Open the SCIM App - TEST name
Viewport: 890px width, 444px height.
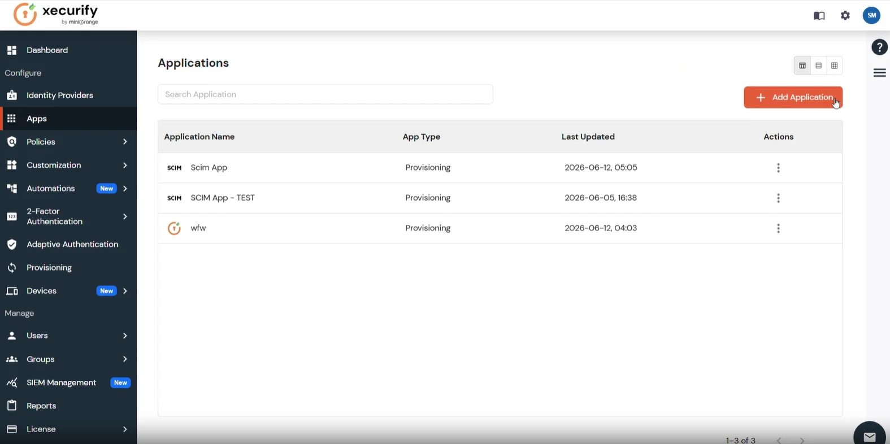pyautogui.click(x=223, y=198)
